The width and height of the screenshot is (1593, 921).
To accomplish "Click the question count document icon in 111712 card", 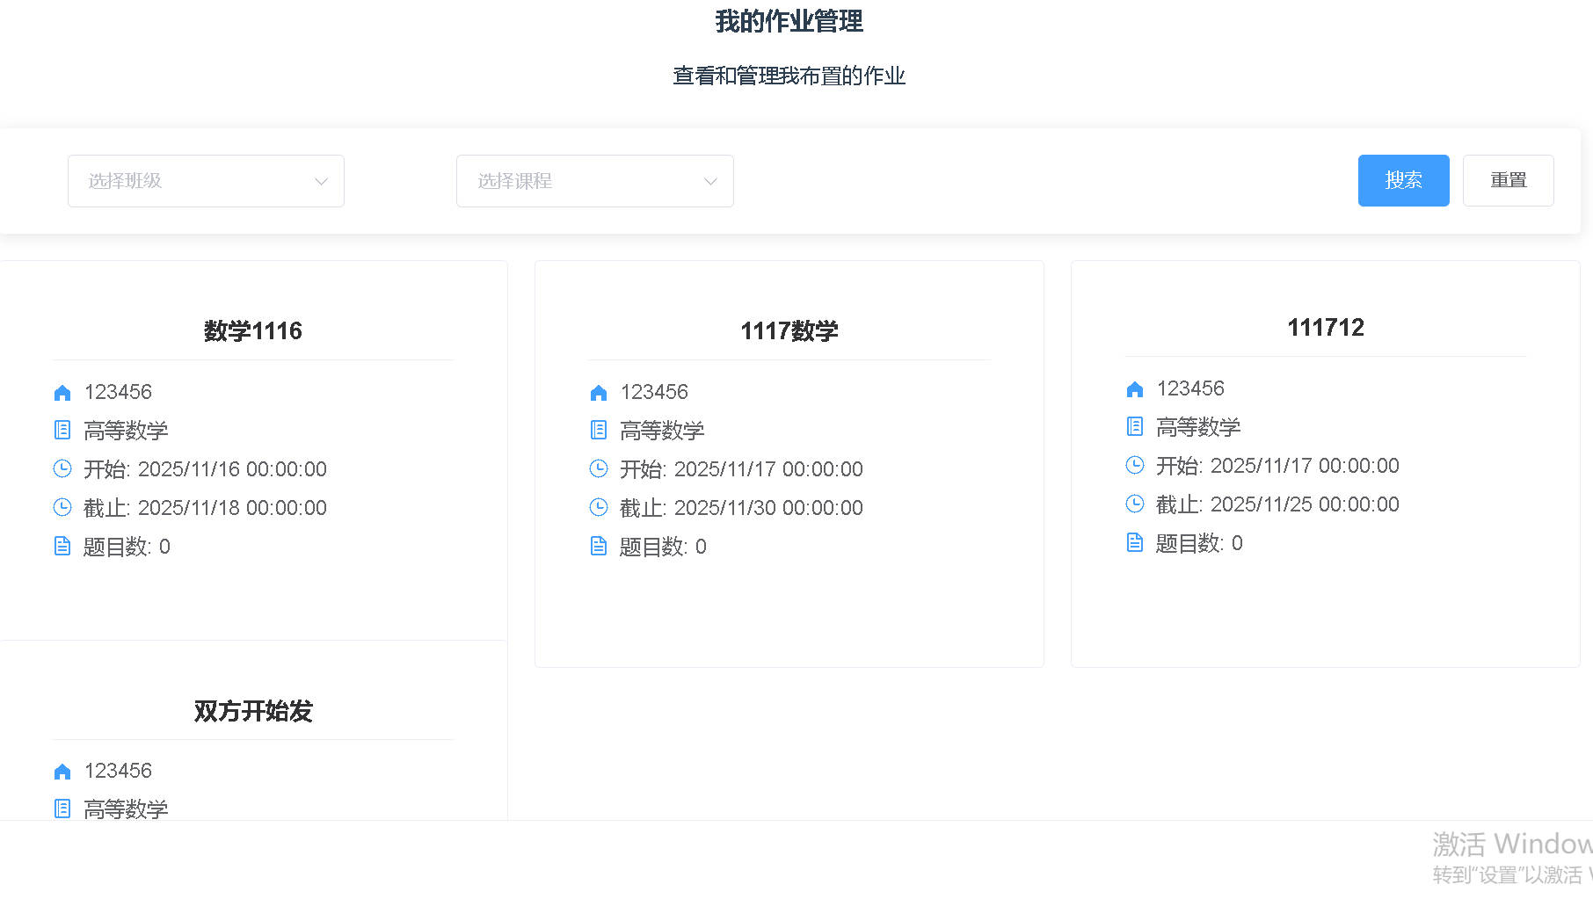I will click(1135, 542).
